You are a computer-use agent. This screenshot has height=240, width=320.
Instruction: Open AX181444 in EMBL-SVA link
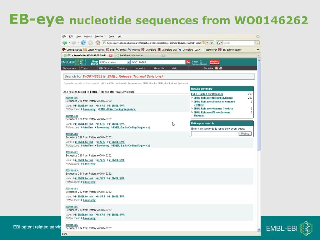pos(117,197)
